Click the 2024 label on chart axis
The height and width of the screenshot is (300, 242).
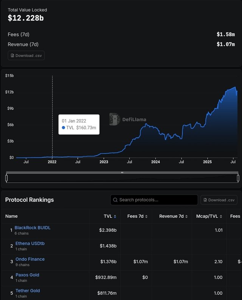(x=155, y=162)
